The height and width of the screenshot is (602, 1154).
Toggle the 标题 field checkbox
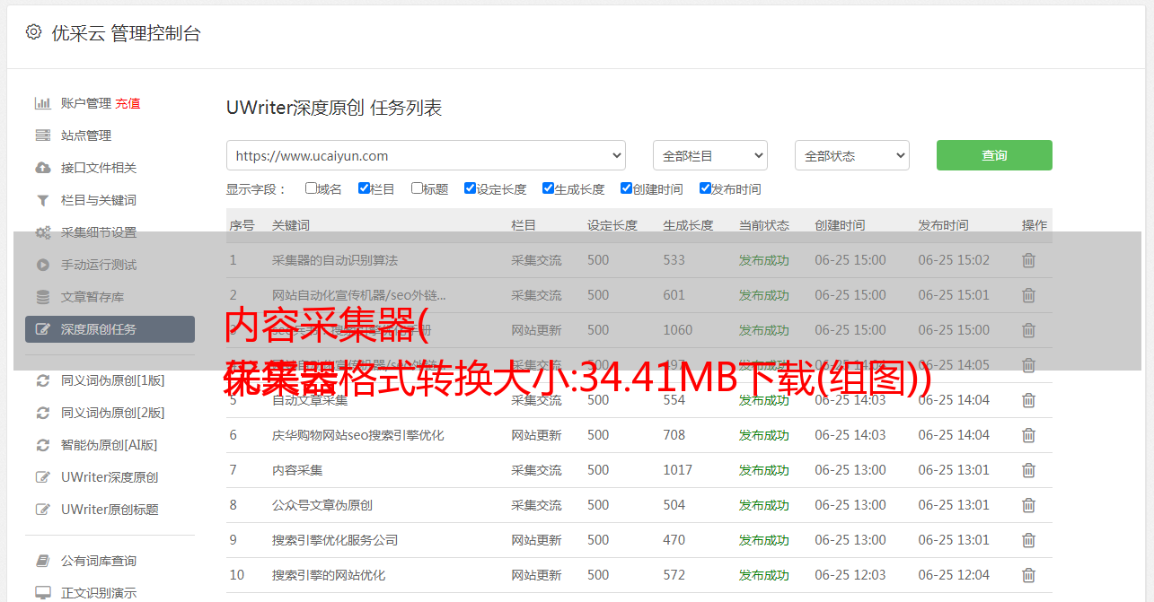(417, 188)
